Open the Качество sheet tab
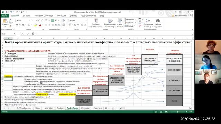The height and width of the screenshot is (124, 221). 97,108
